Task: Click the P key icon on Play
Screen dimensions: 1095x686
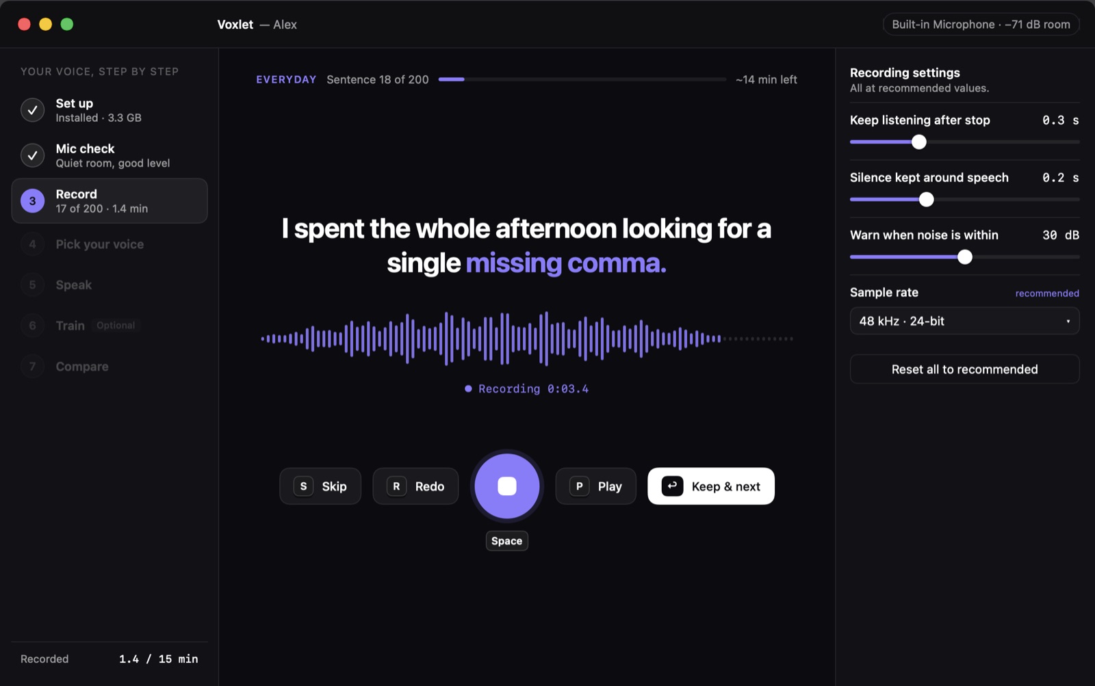Action: click(579, 486)
